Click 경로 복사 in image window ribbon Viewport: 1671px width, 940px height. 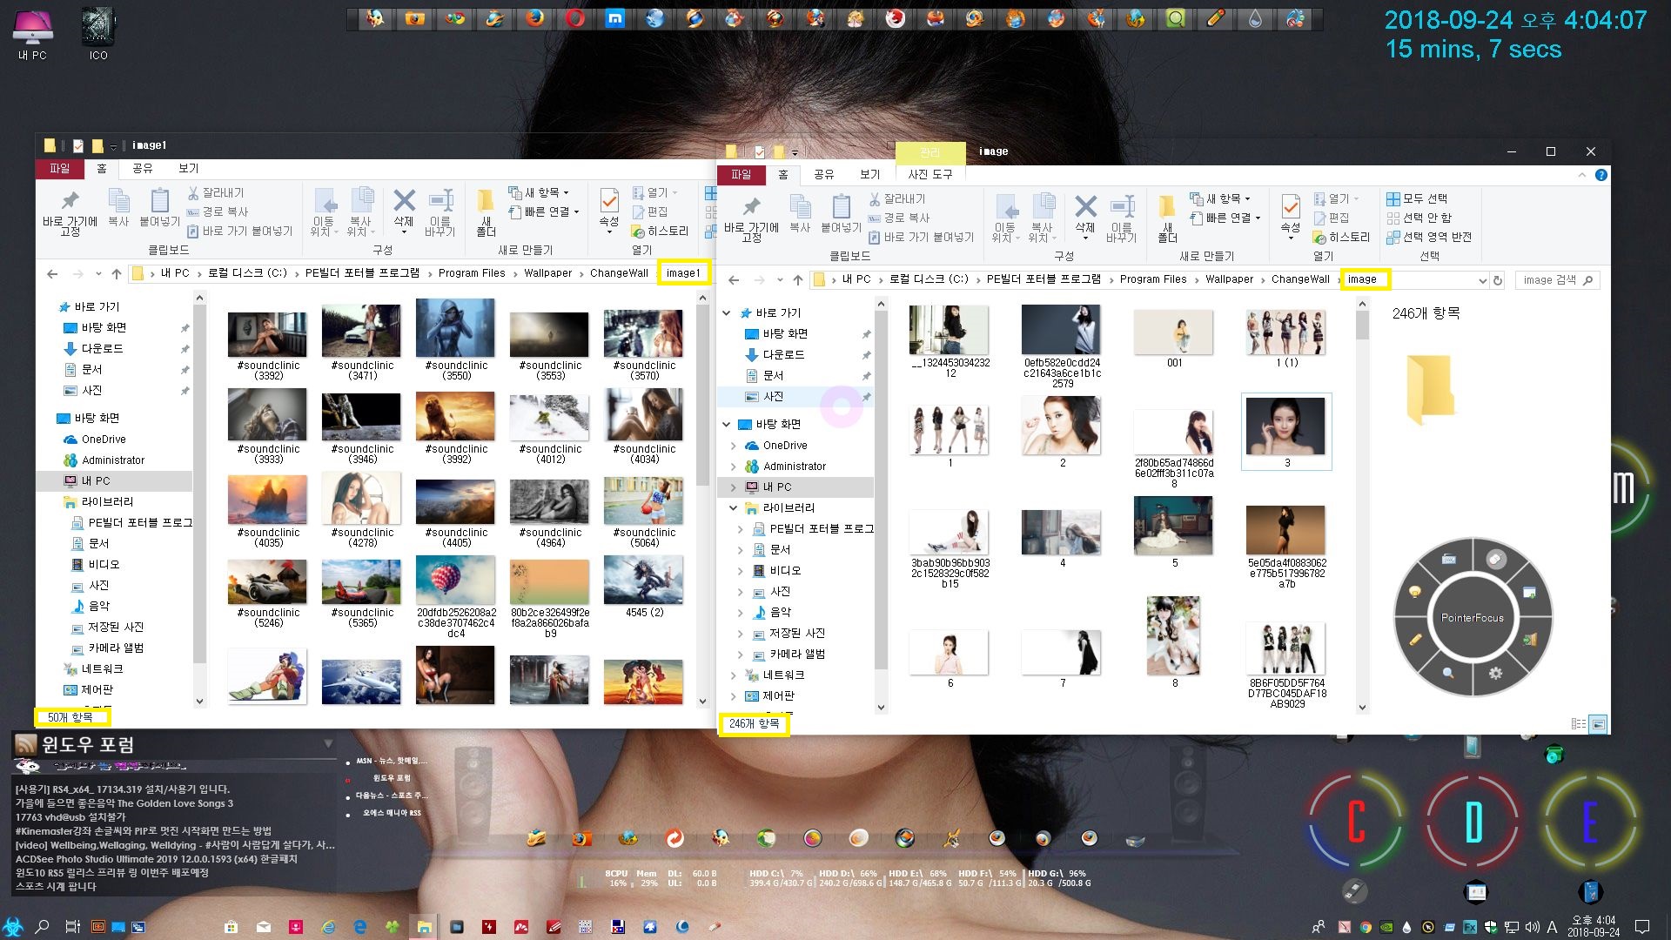point(899,218)
